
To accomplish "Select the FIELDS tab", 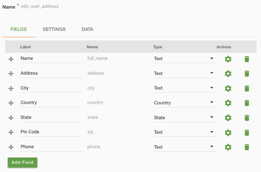I will click(x=19, y=29).
